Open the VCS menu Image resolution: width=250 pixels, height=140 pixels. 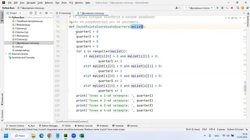(x=71, y=3)
